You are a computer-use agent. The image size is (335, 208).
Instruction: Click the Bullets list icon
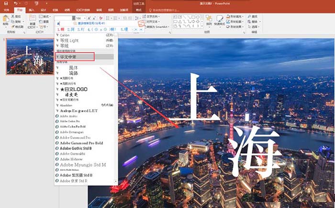[x=108, y=18]
